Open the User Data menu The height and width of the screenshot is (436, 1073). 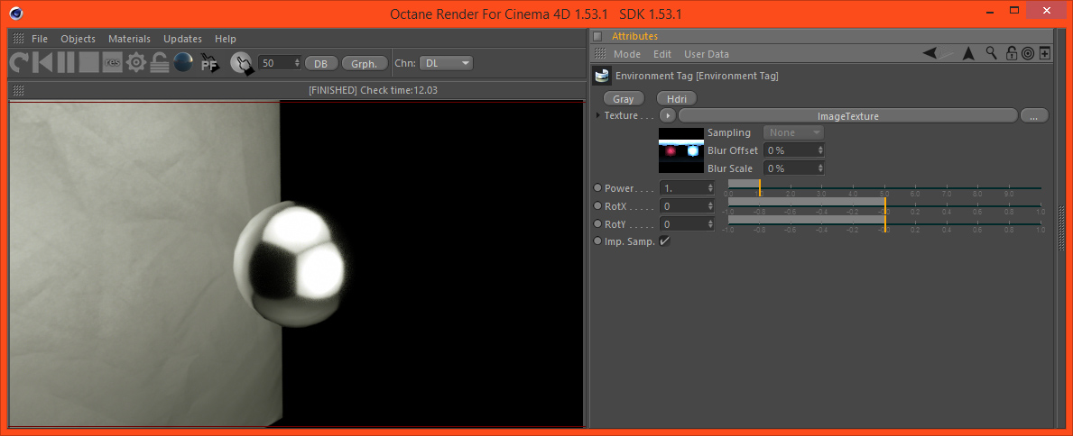(707, 54)
